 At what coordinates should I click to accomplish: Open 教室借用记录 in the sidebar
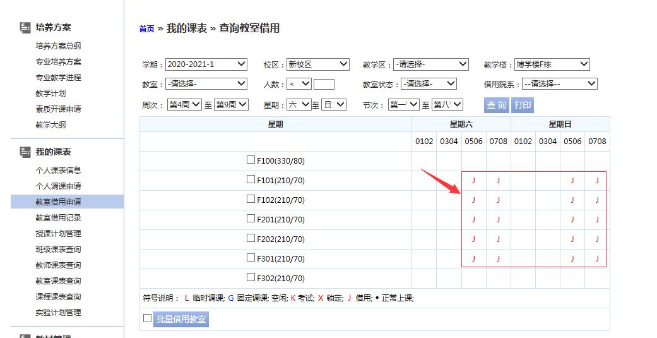click(x=58, y=218)
